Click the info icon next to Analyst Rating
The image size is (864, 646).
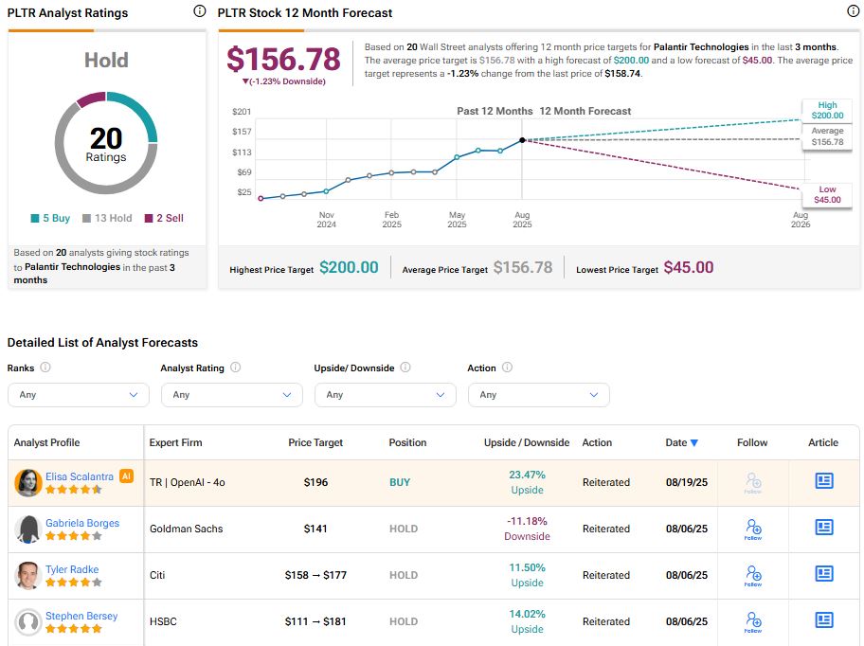235,367
